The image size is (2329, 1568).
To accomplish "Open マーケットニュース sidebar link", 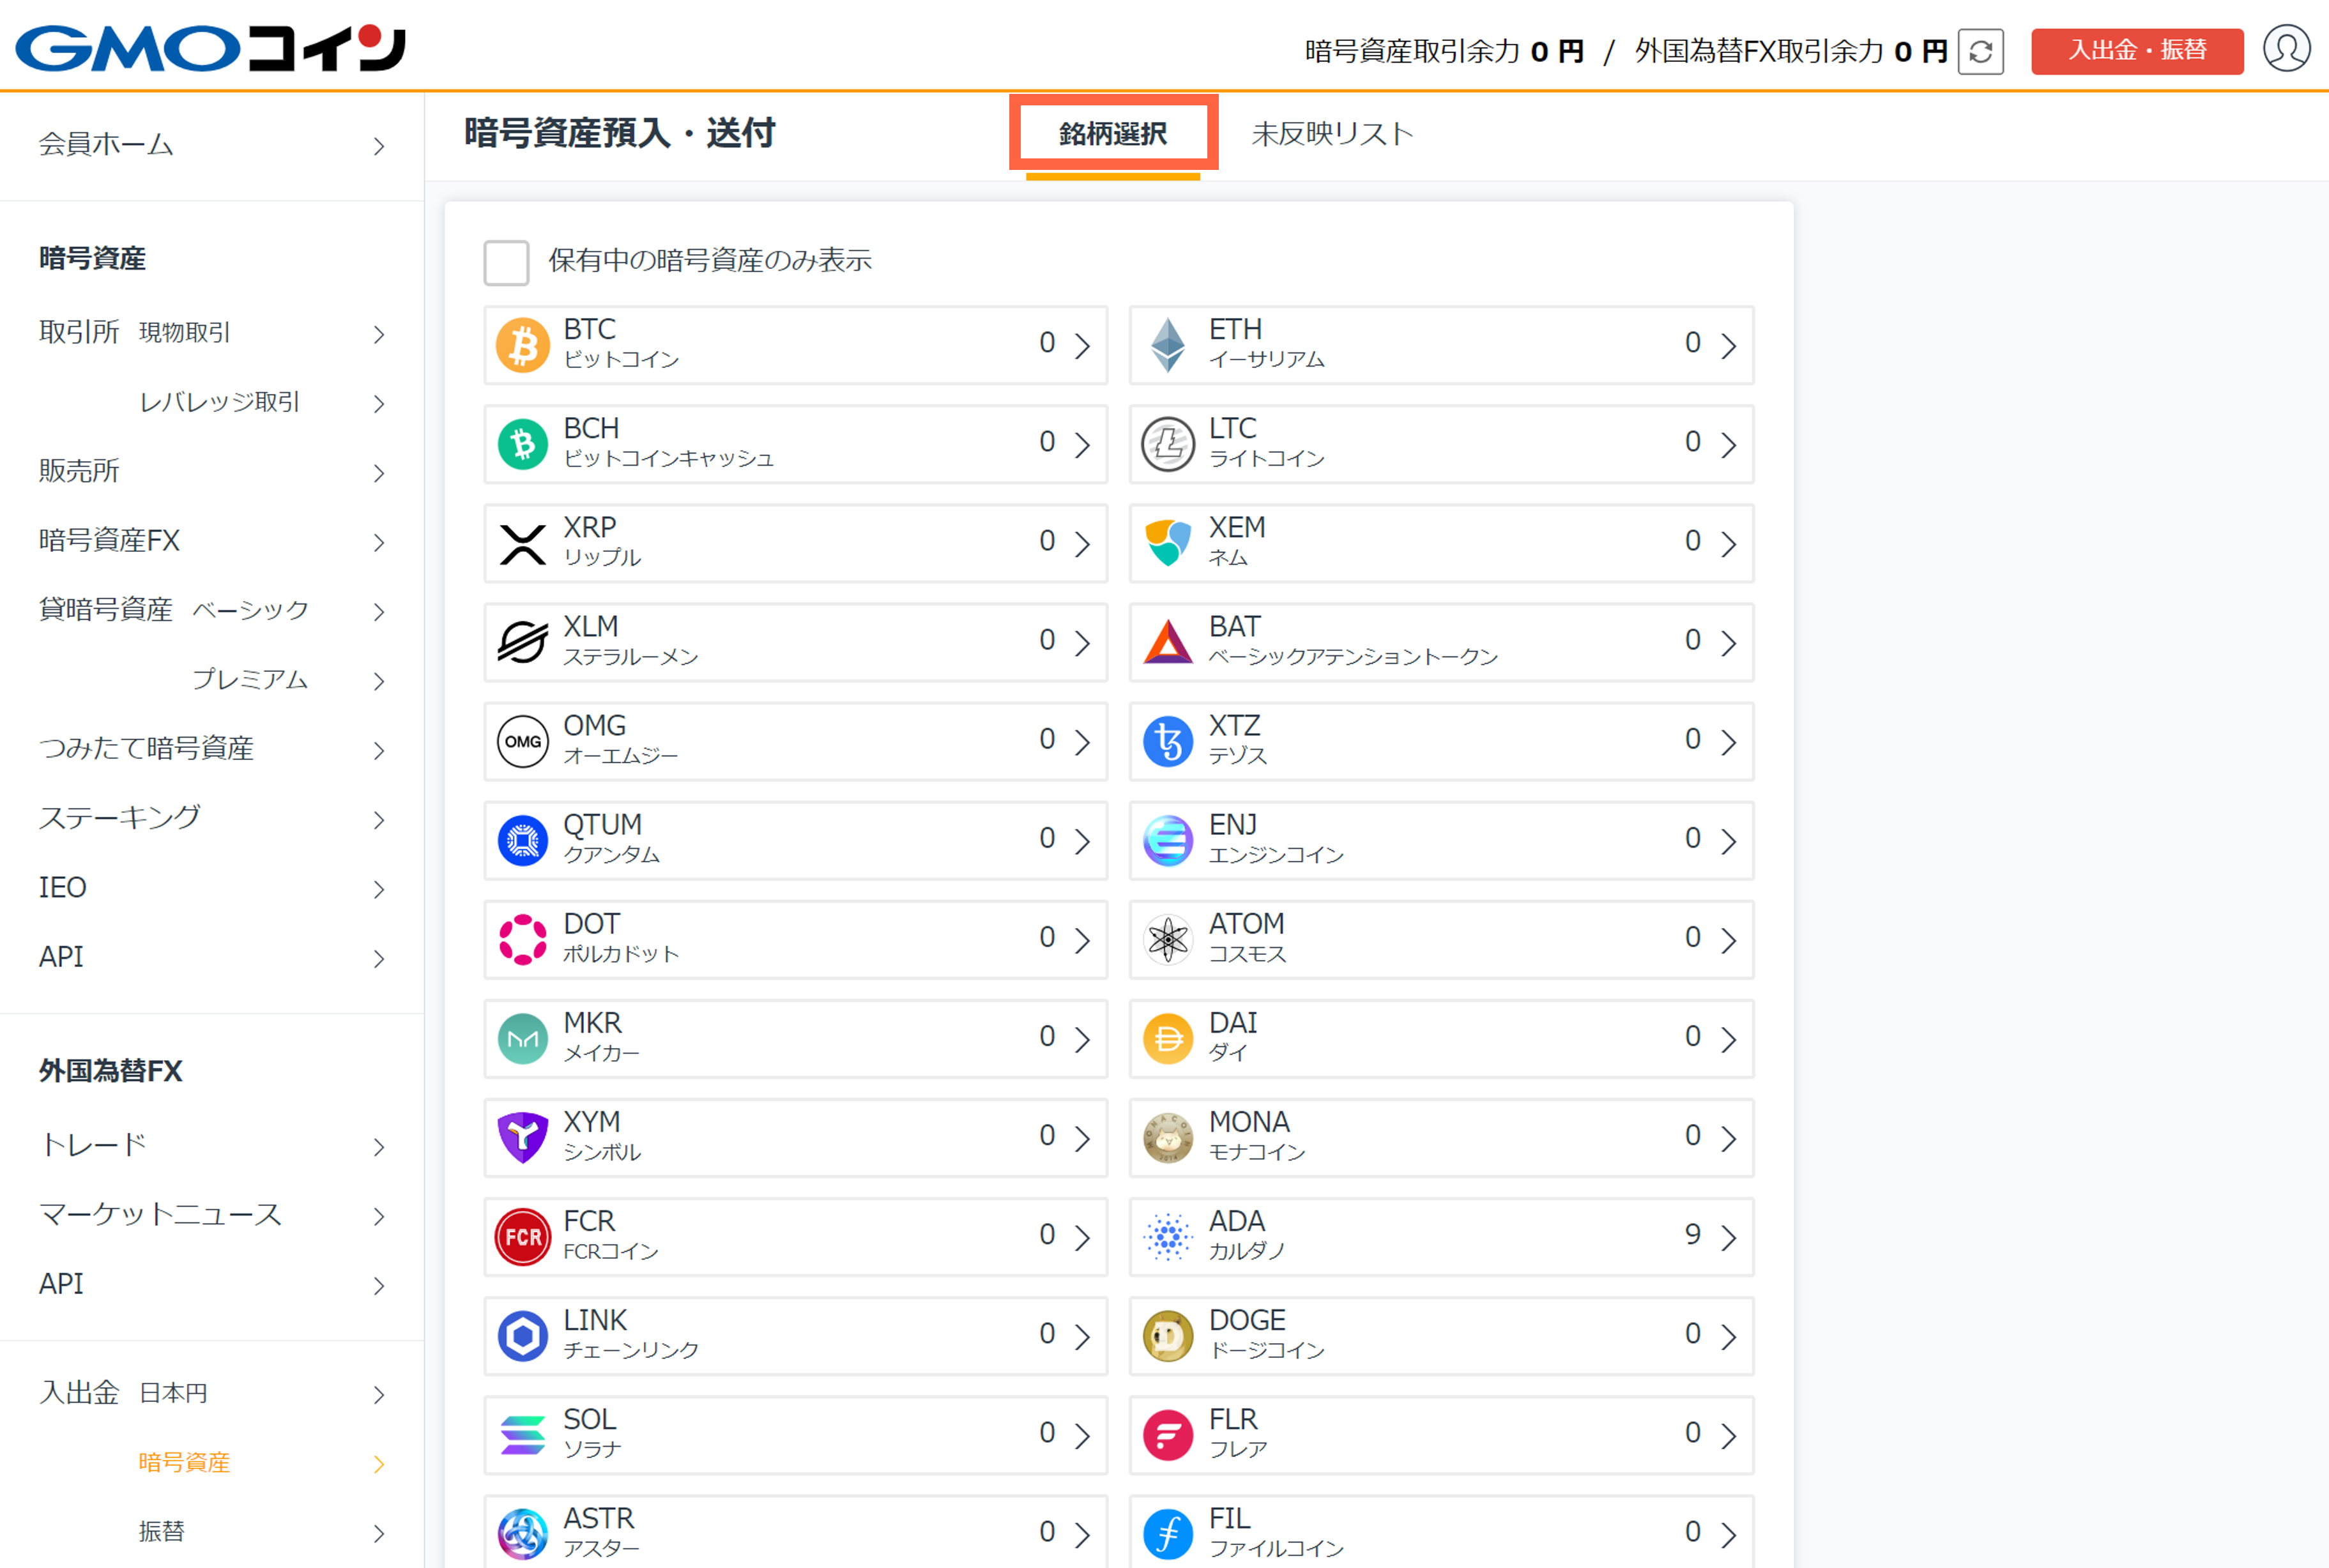I will click(211, 1215).
